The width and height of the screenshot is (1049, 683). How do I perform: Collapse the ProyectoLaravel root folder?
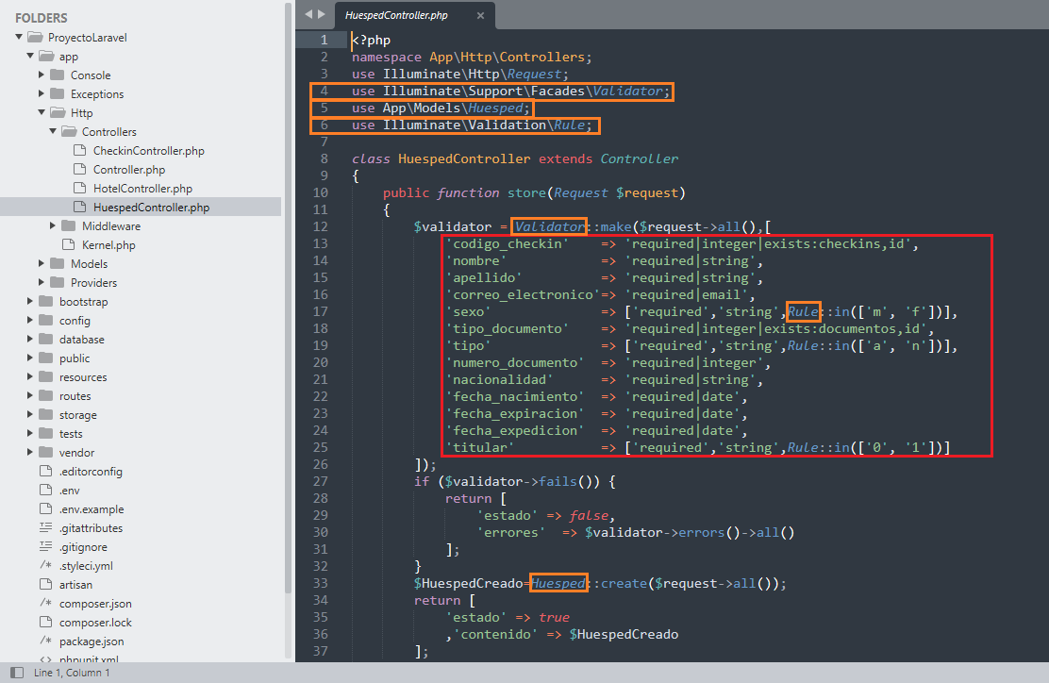click(19, 38)
